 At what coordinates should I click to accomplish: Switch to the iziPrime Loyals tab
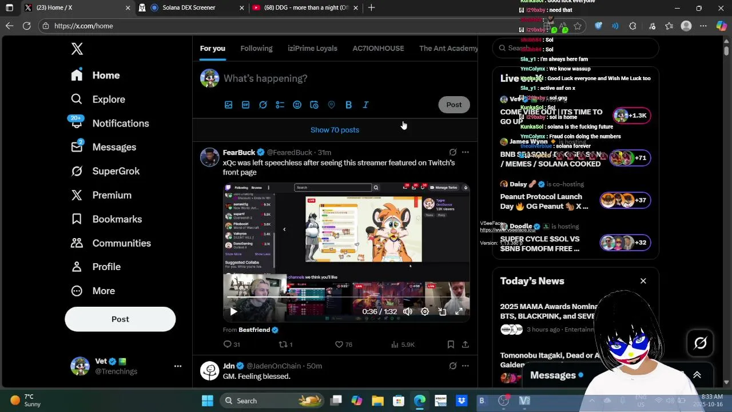pyautogui.click(x=312, y=49)
